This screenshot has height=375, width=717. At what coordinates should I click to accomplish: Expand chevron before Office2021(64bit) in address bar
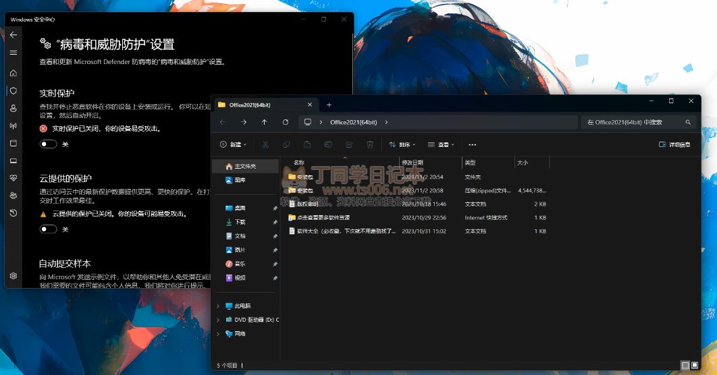tap(321, 122)
